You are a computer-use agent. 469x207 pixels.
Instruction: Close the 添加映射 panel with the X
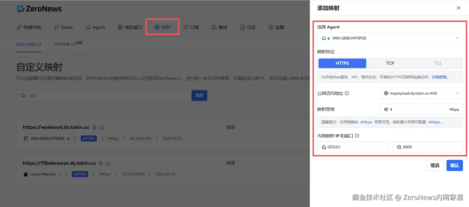(x=459, y=8)
